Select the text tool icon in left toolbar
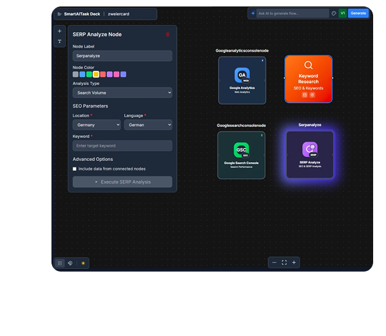386x336 pixels. click(x=60, y=42)
